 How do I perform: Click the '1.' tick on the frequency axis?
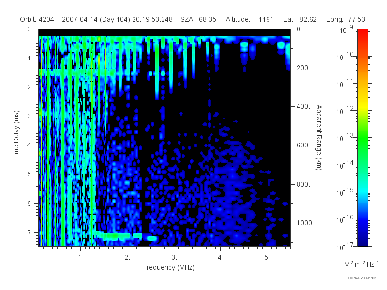tap(81, 258)
